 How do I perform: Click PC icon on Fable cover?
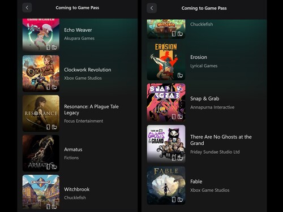point(180,200)
